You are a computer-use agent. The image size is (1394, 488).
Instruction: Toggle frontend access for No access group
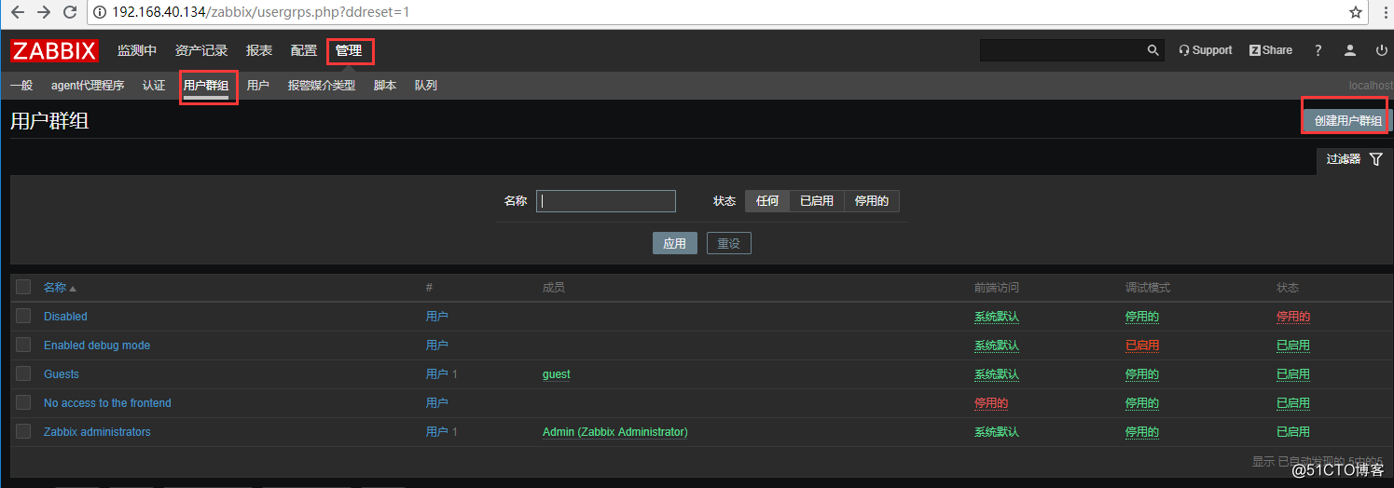click(x=991, y=403)
